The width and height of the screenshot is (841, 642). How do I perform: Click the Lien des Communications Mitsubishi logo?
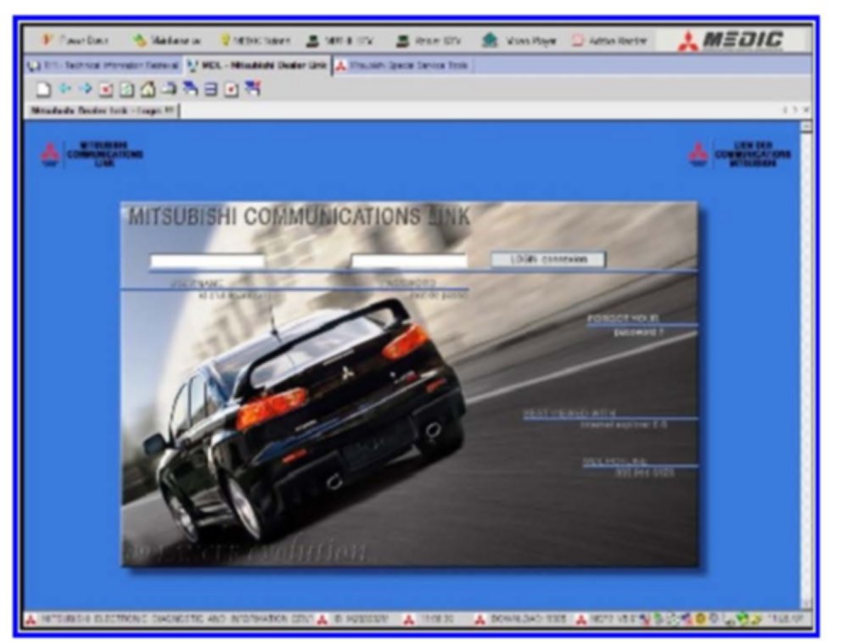[742, 154]
